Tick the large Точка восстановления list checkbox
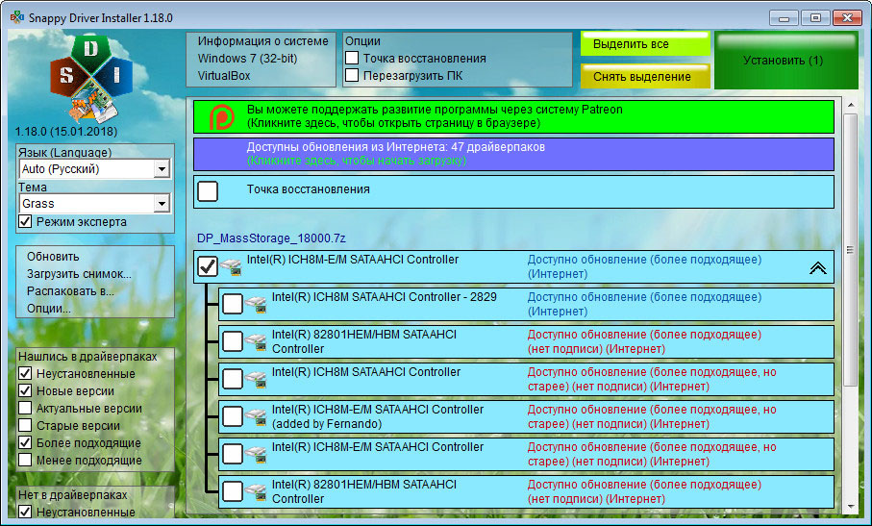The height and width of the screenshot is (526, 872). 208,191
